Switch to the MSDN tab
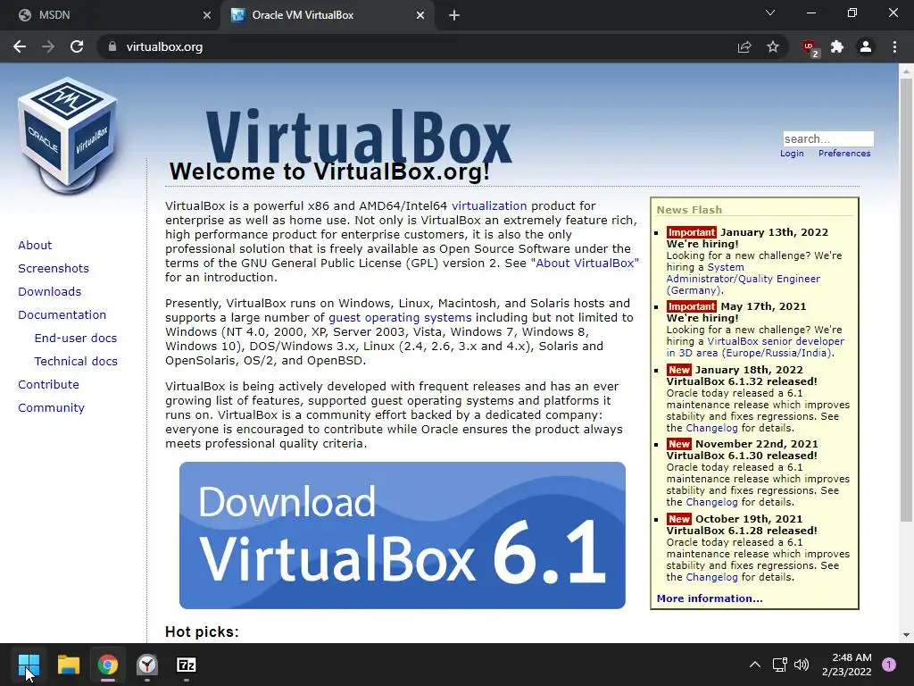 (x=110, y=16)
